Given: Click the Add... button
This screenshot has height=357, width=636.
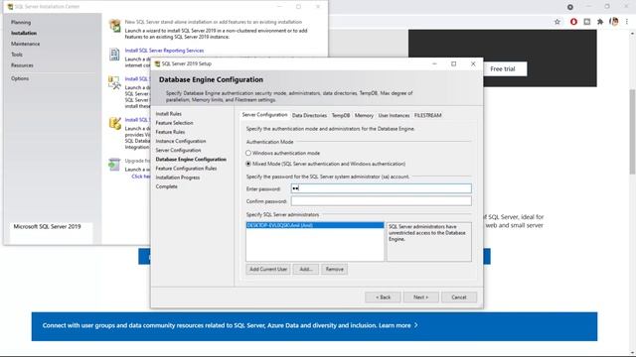Looking at the screenshot, I should click(306, 269).
